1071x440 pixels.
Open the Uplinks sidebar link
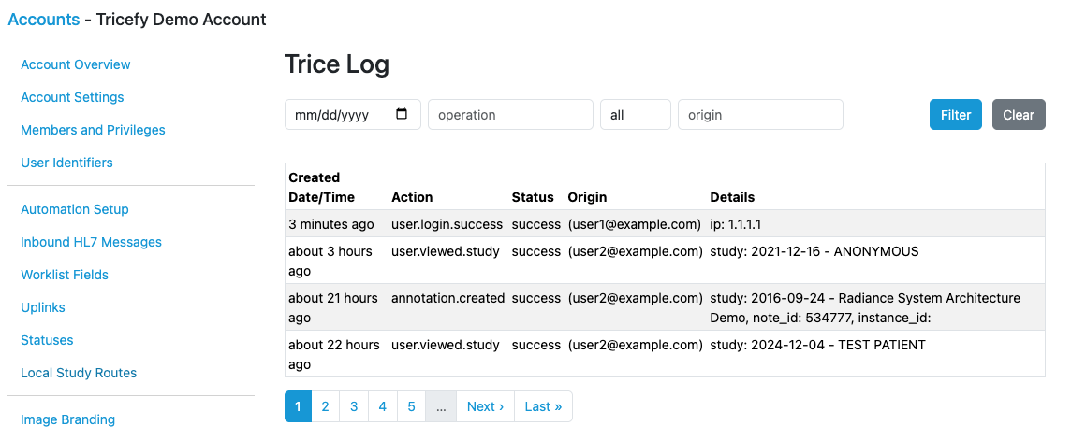tap(43, 307)
